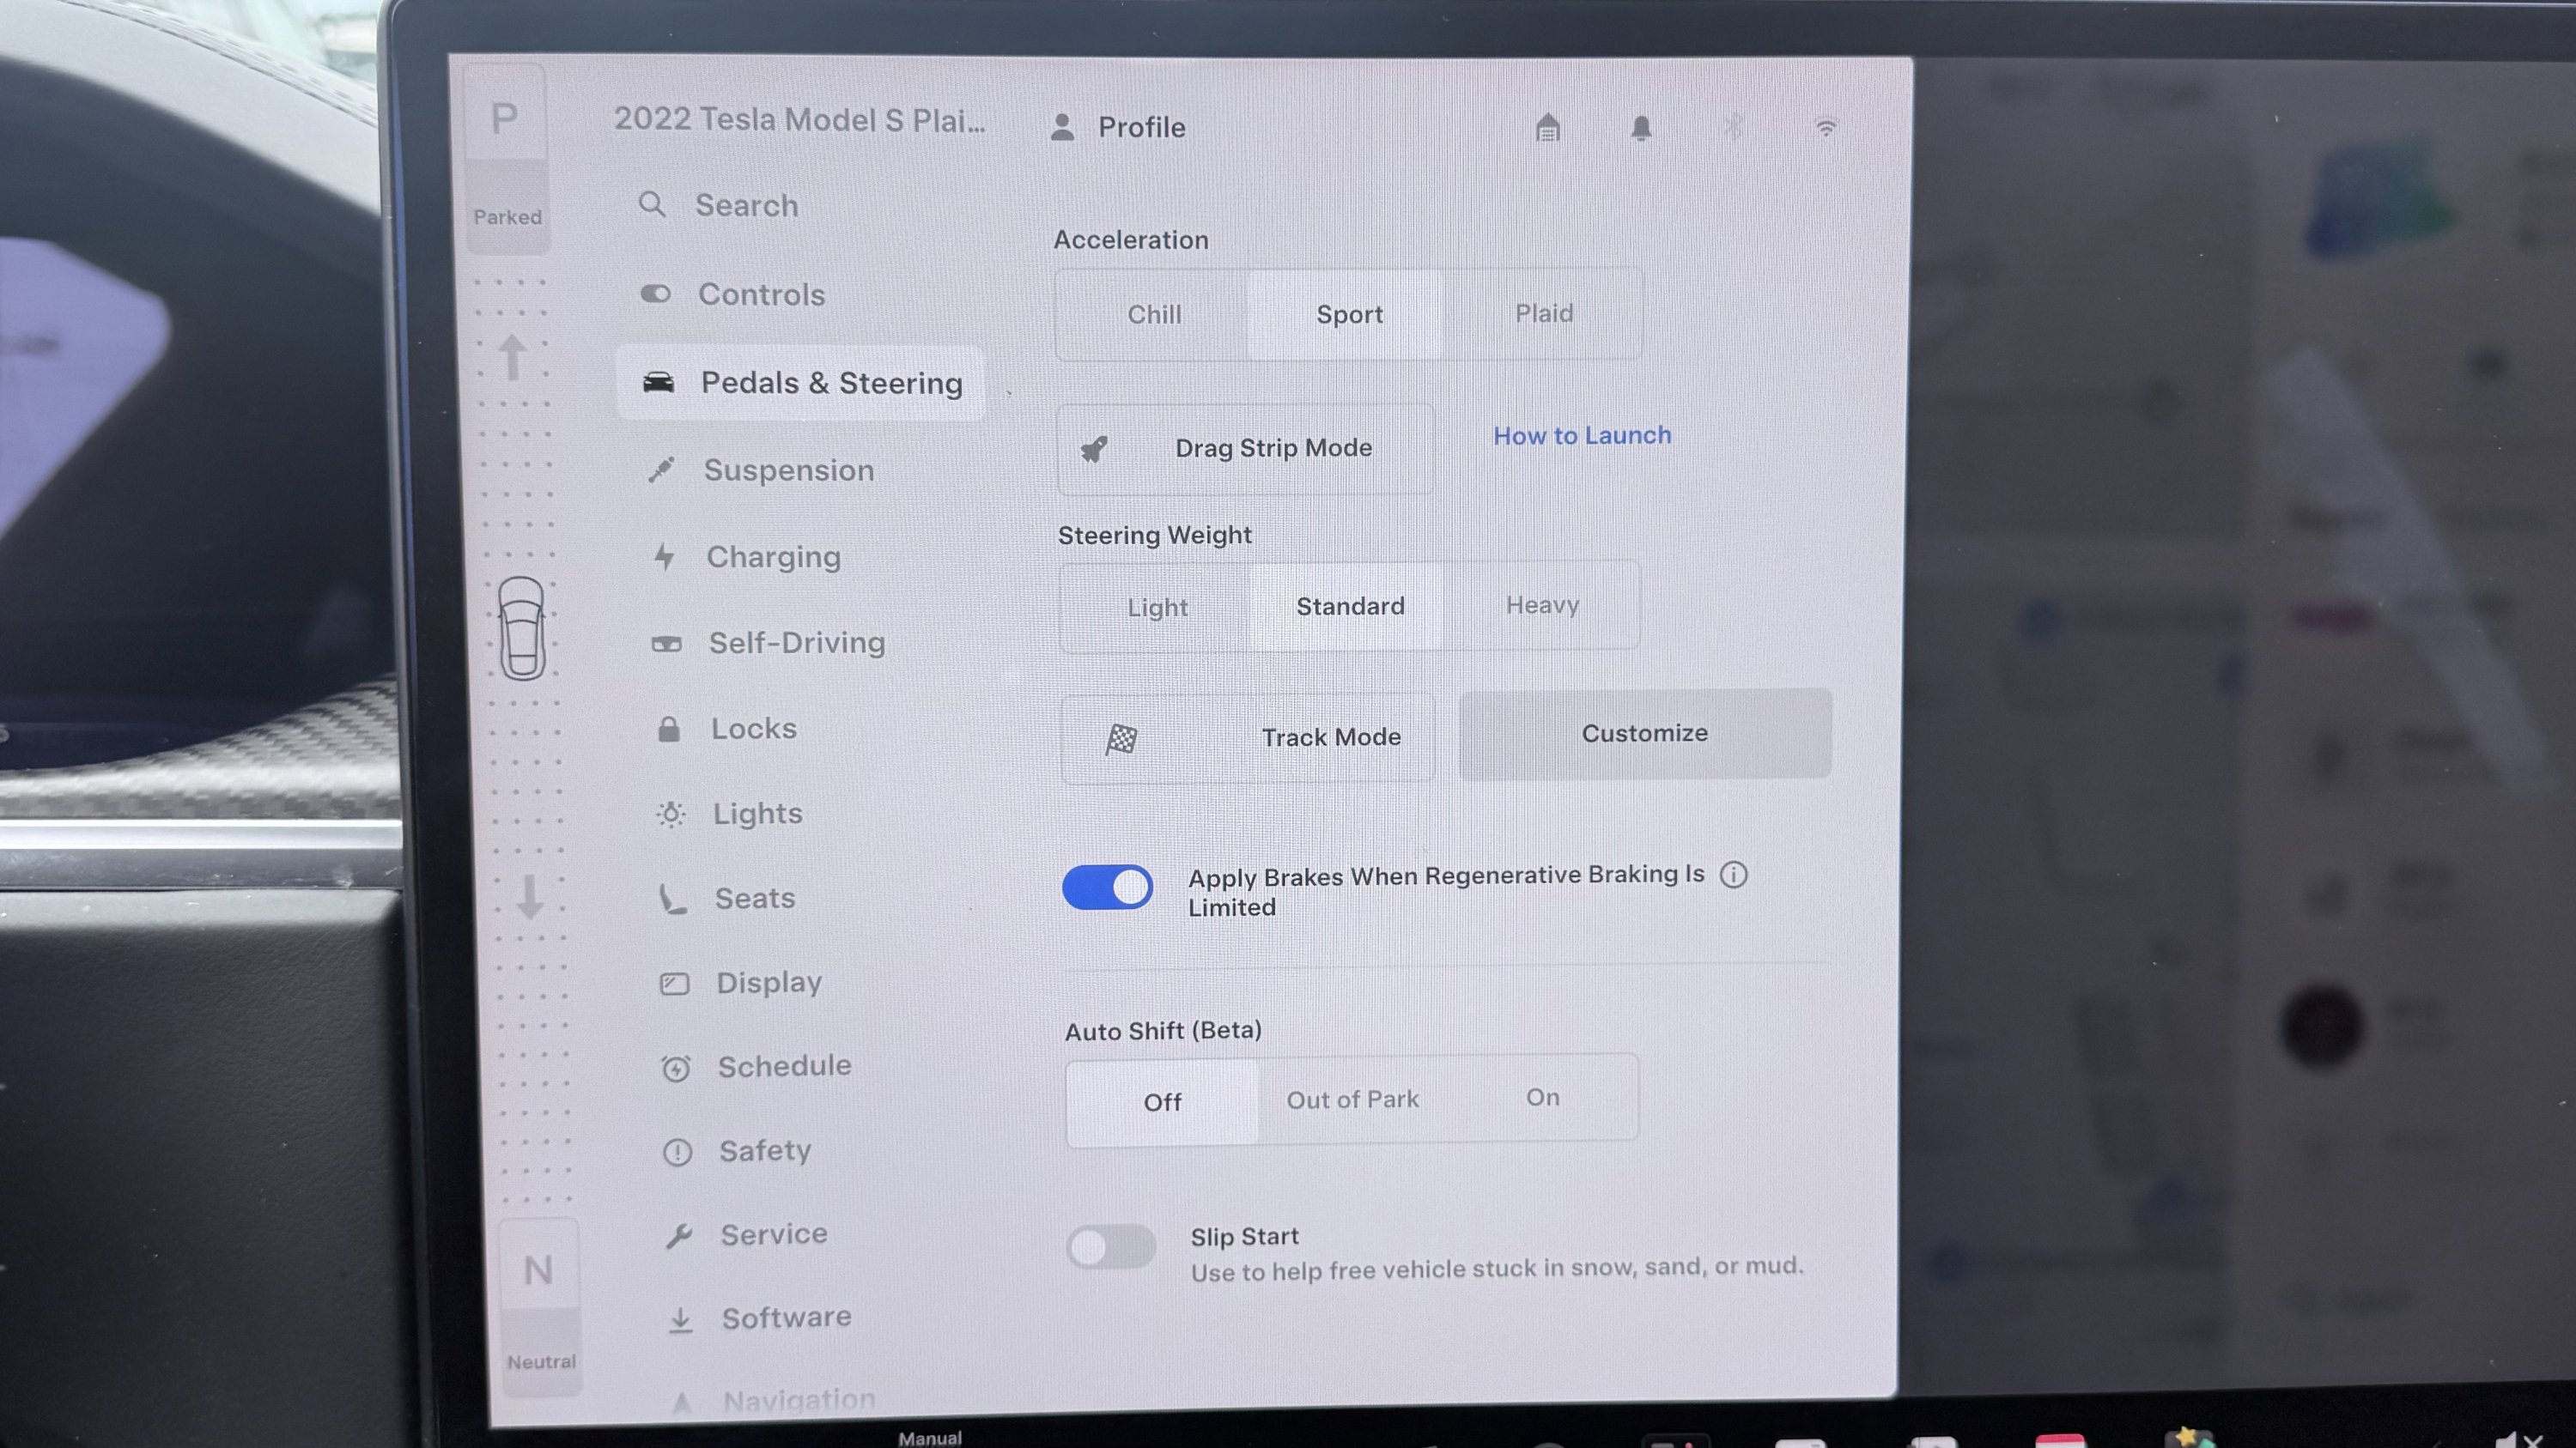Set Acceleration to Chill
Screen dimensions: 2576x1448
click(1154, 315)
